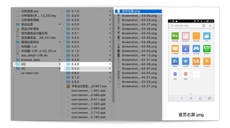The width and height of the screenshot is (230, 128).
Task: Click the search address field in phone preview
Action: click(x=191, y=26)
